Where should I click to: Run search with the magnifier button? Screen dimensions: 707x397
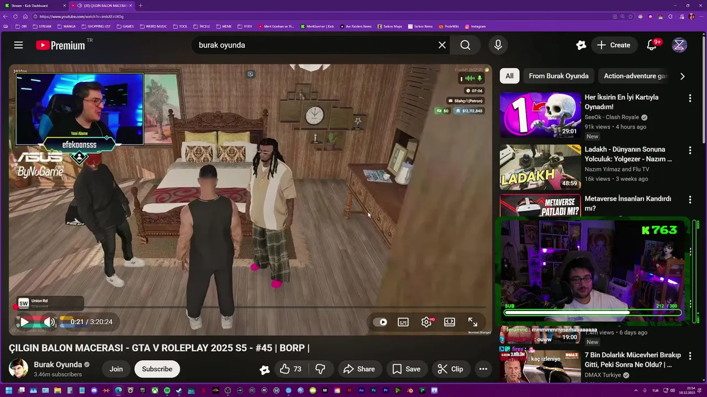[x=466, y=45]
